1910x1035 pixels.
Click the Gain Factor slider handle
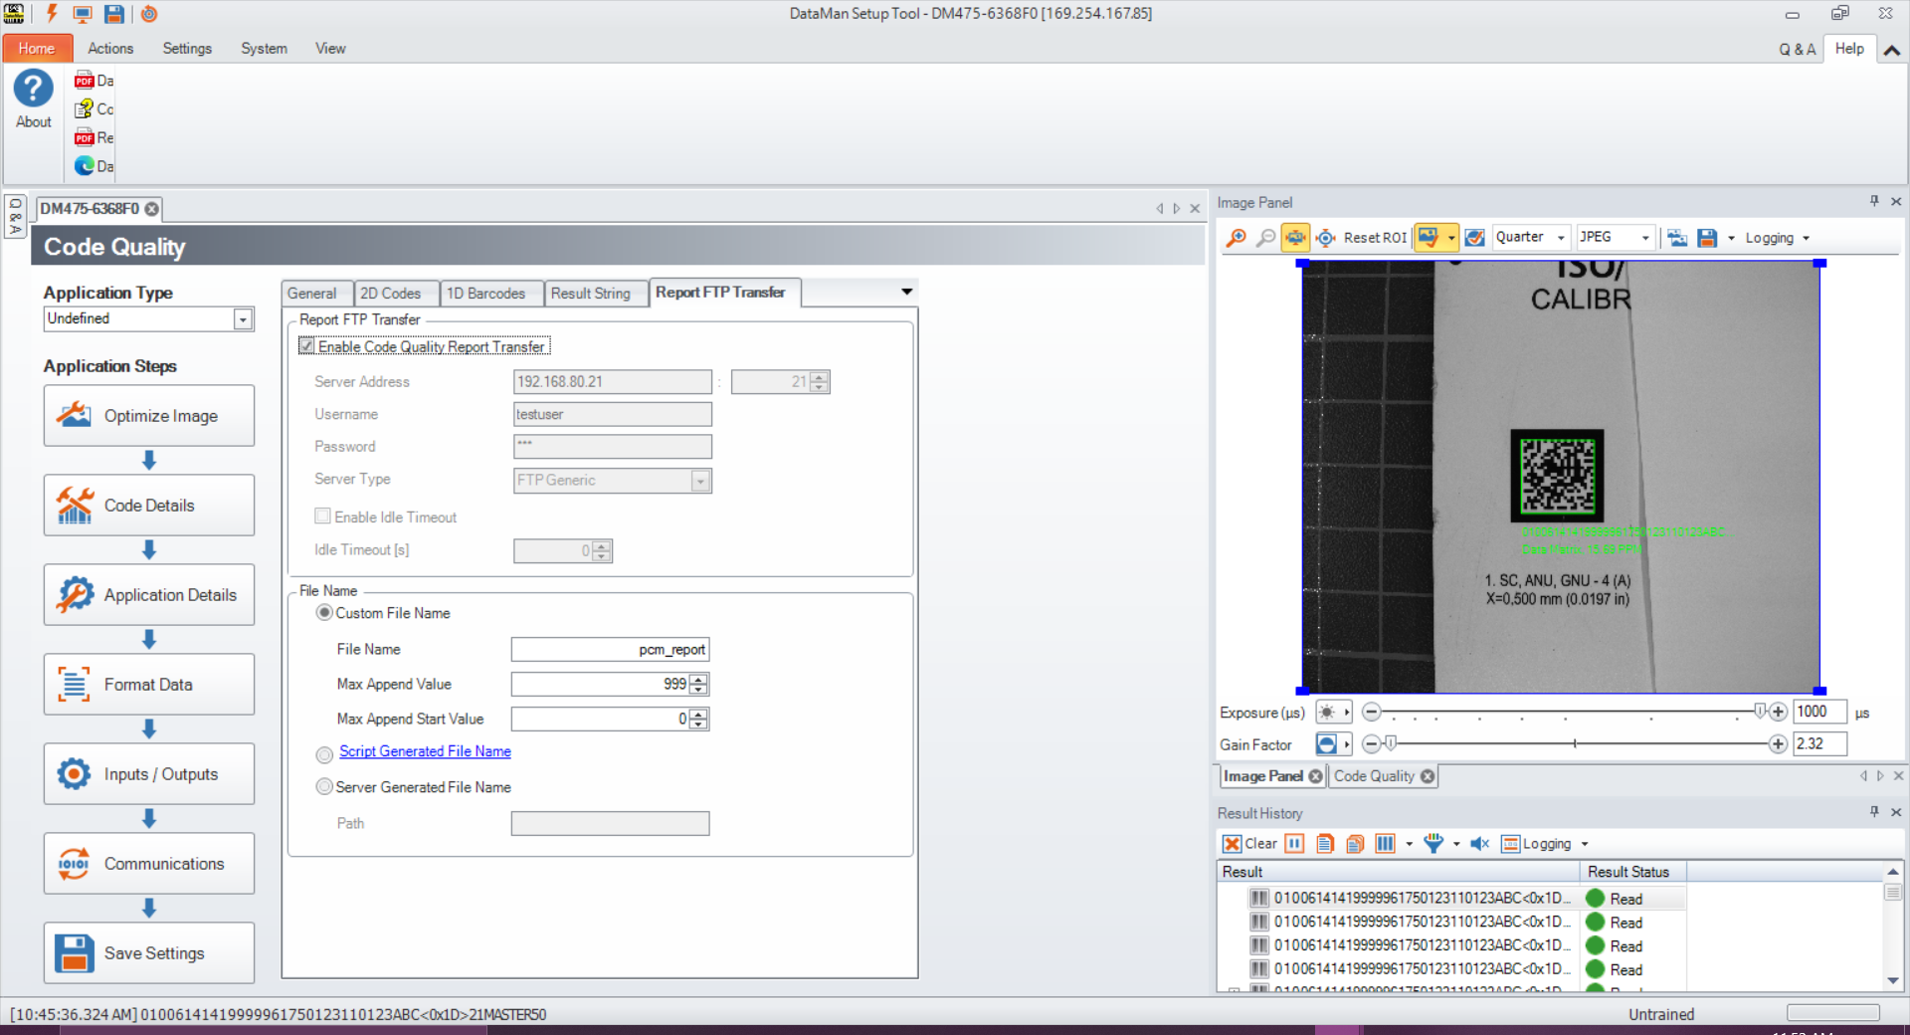pyautogui.click(x=1391, y=743)
